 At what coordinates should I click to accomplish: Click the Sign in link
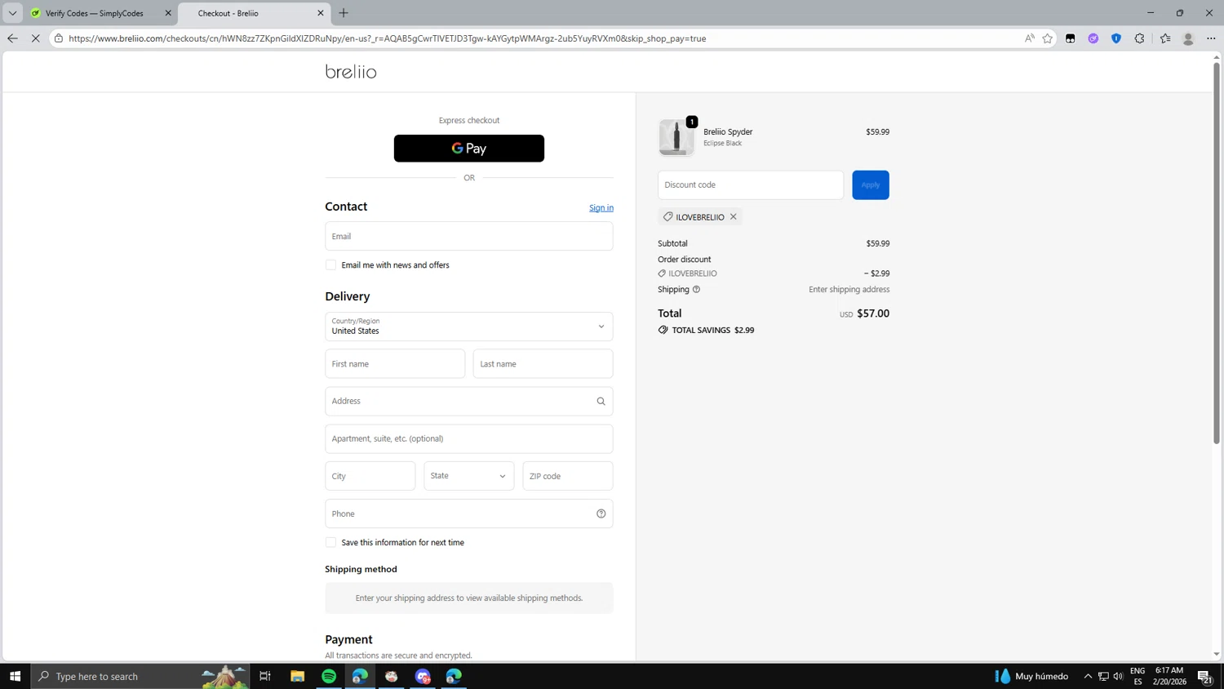(x=601, y=208)
